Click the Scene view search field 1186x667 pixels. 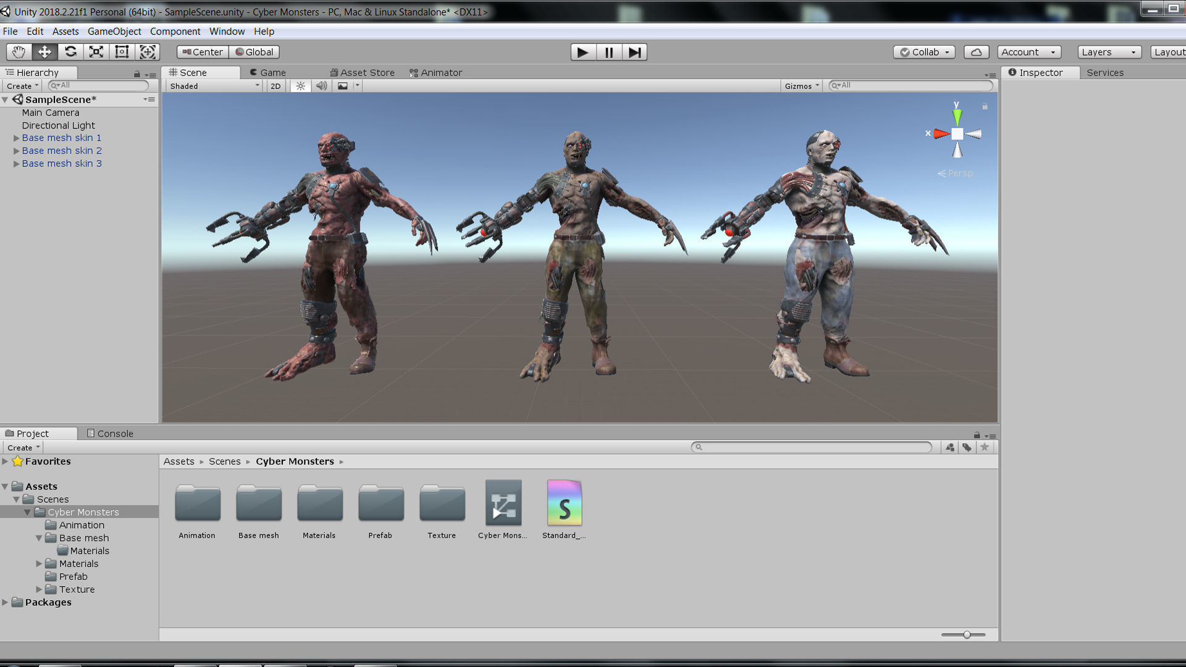pos(911,85)
